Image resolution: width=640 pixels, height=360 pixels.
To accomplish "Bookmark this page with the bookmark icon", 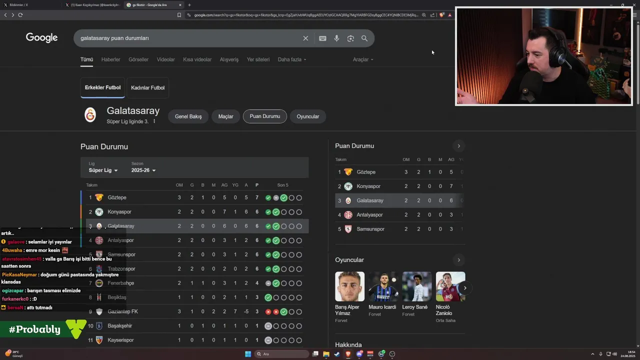I will pos(179,15).
